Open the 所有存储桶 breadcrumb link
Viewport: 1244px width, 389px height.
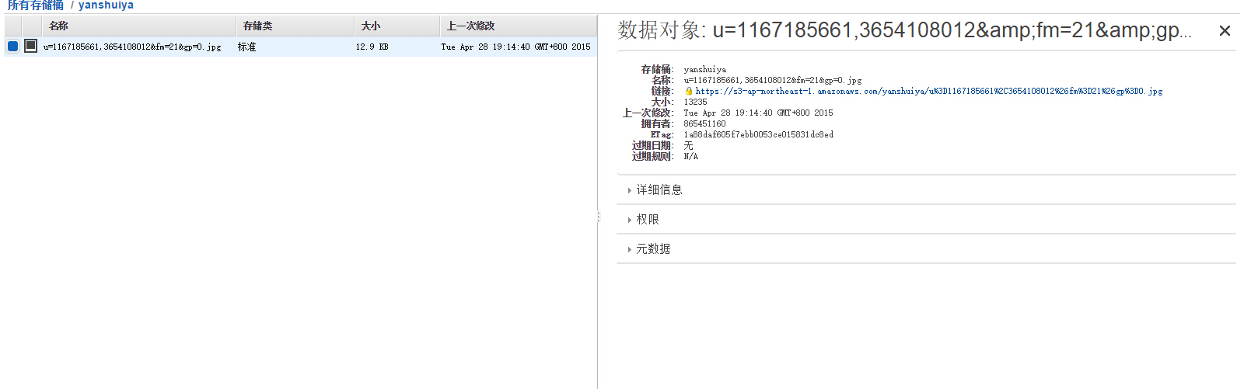tap(35, 5)
